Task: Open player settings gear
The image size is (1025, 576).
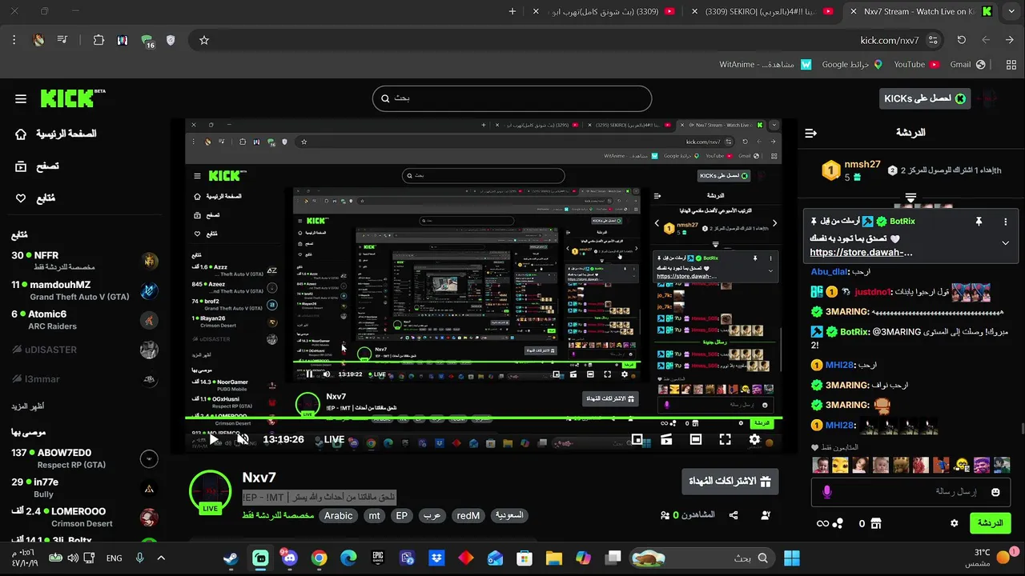Action: pyautogui.click(x=754, y=439)
